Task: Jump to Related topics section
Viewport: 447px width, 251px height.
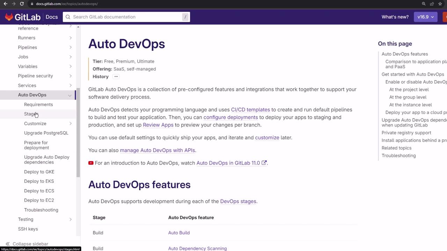Action: [x=396, y=148]
